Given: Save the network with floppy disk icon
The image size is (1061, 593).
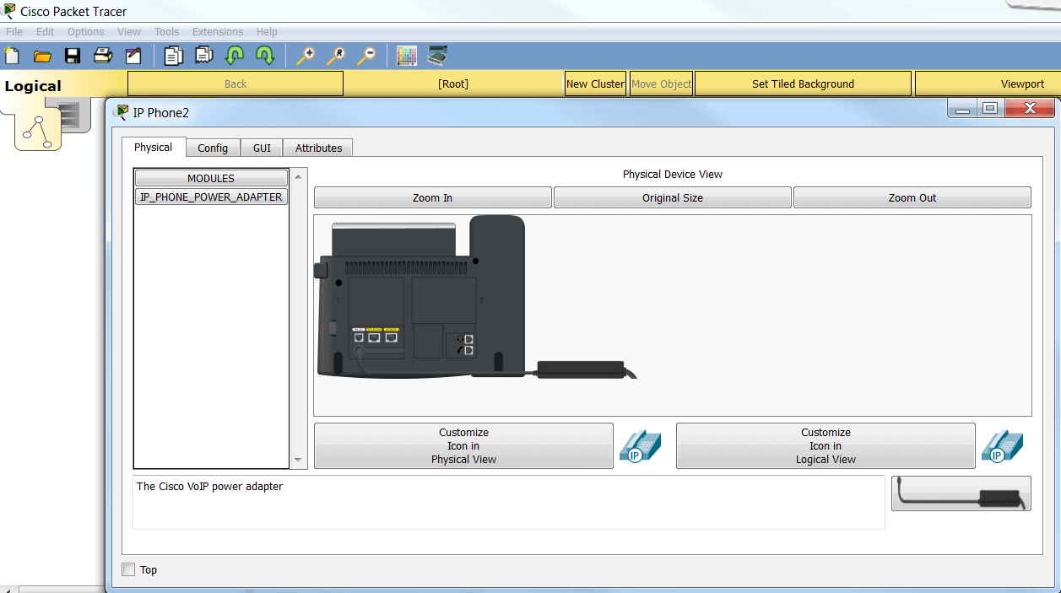Looking at the screenshot, I should point(73,56).
